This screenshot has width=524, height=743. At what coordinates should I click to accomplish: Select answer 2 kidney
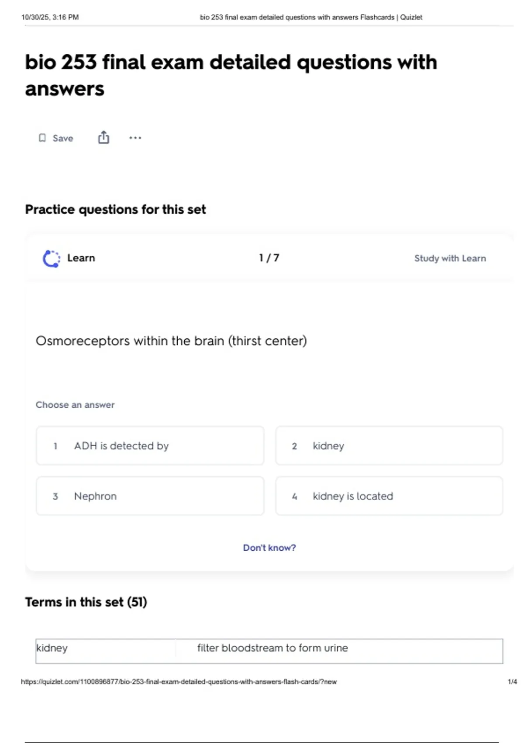[389, 446]
